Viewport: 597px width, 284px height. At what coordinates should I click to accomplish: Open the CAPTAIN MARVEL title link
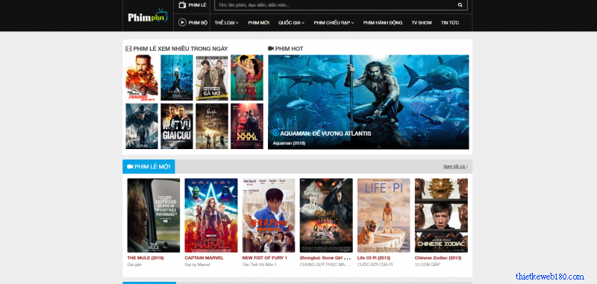point(204,258)
